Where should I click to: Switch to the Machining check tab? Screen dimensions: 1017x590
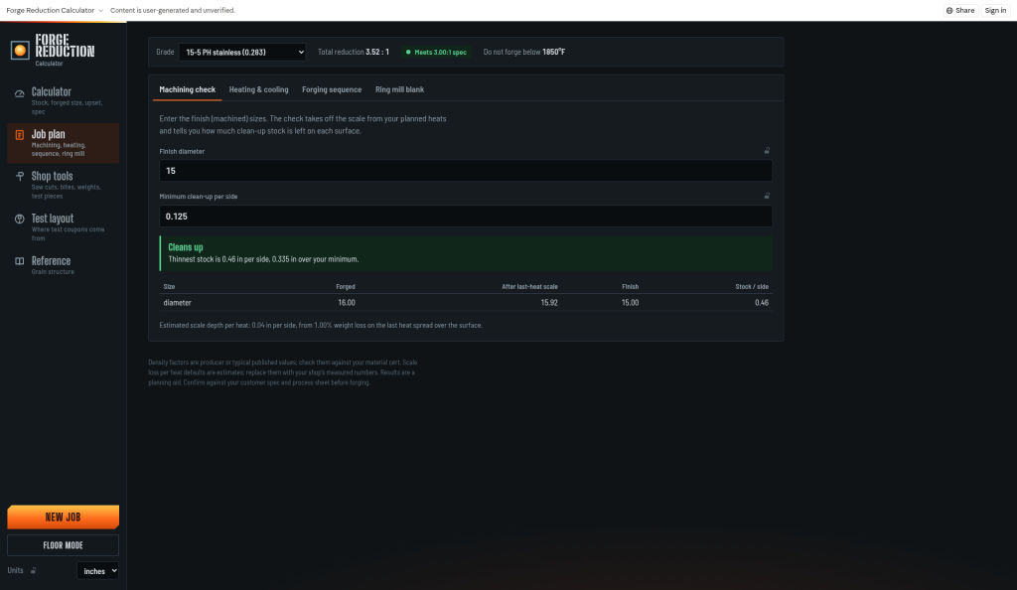[188, 89]
